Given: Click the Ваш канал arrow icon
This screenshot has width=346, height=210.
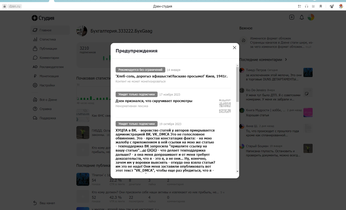Looking at the screenshot, I should (x=35, y=203).
